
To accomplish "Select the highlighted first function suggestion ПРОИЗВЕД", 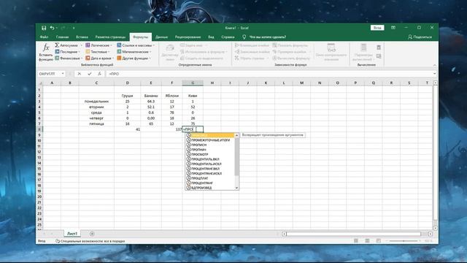I will tap(210, 135).
